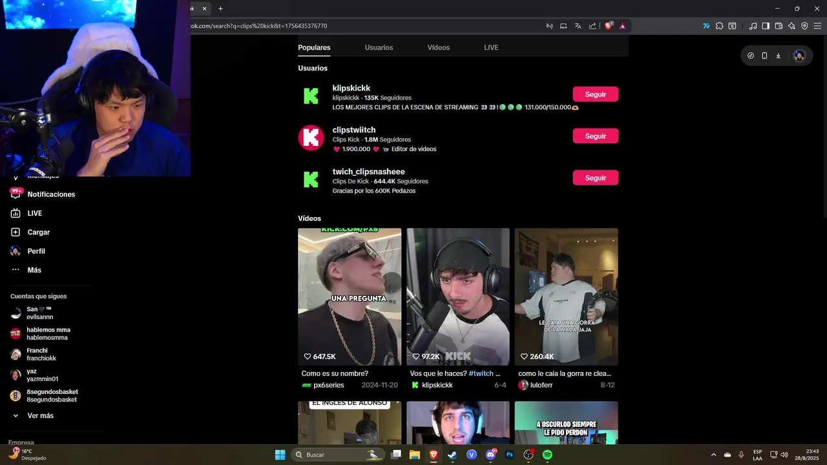
Task: Open File Explorer from taskbar
Action: [414, 455]
